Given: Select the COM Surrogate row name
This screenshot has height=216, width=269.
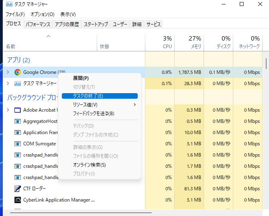Looking at the screenshot, I should 39,144.
